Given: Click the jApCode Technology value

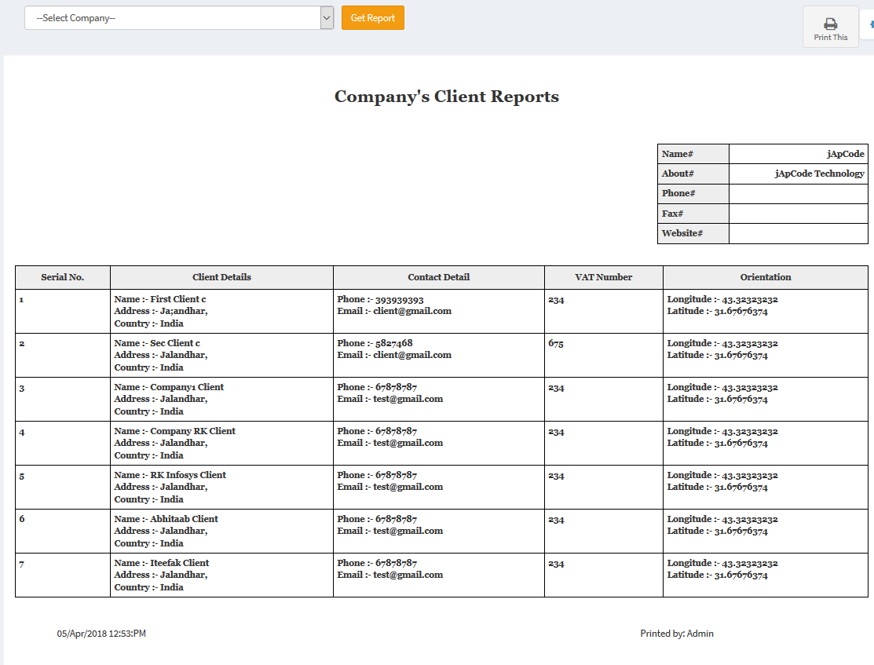Looking at the screenshot, I should (819, 174).
